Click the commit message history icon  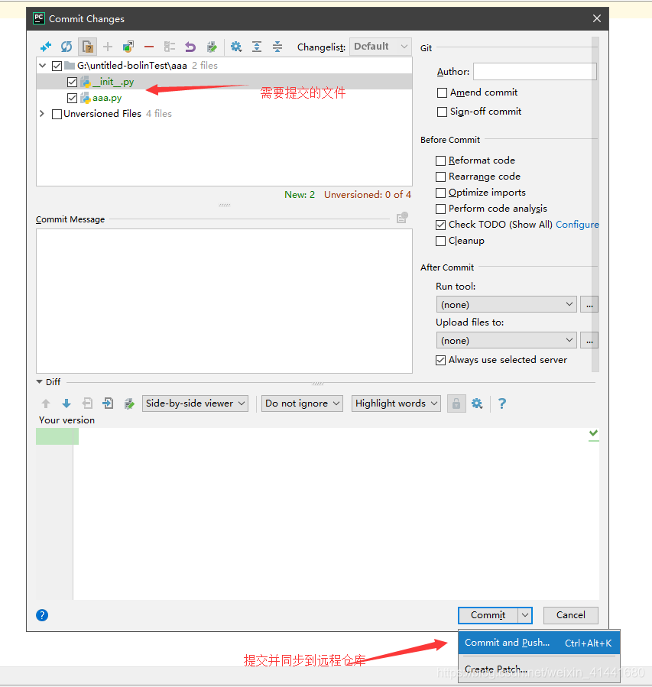point(402,218)
